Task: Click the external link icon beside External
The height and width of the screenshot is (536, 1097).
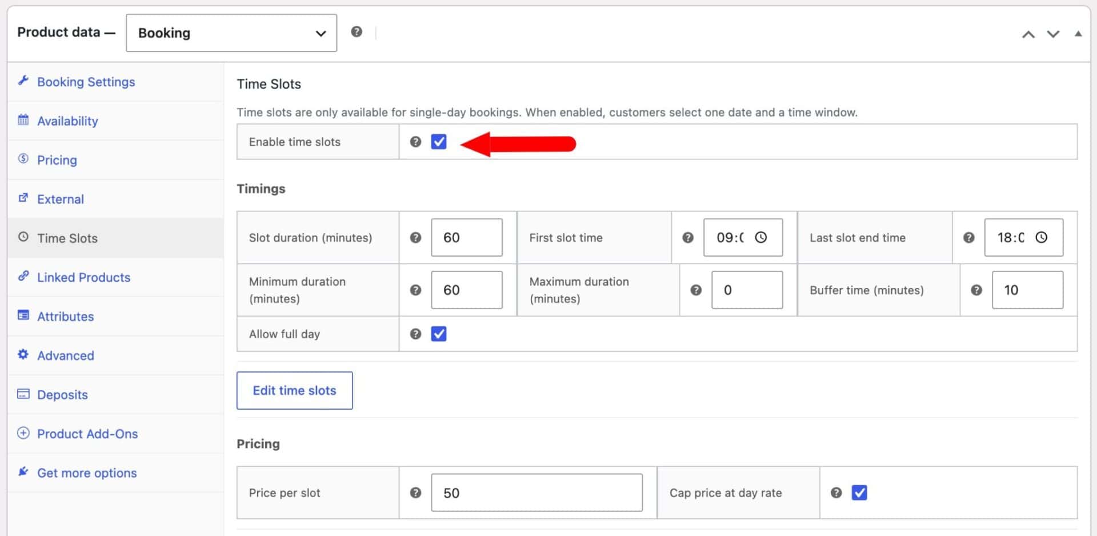Action: (x=23, y=198)
